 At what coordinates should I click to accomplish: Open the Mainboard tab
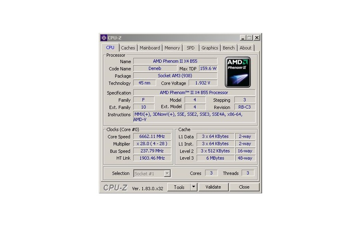150,48
